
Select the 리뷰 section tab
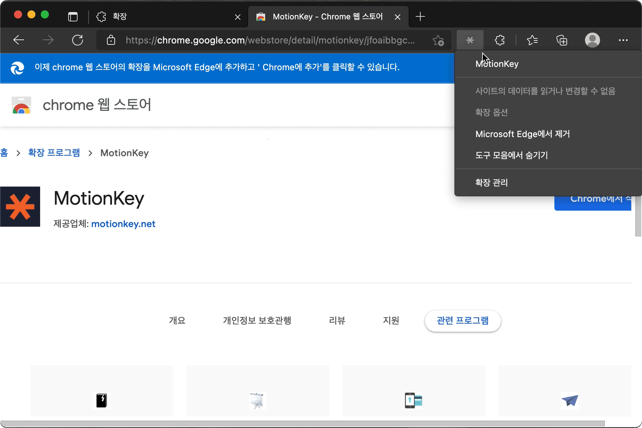pyautogui.click(x=337, y=320)
